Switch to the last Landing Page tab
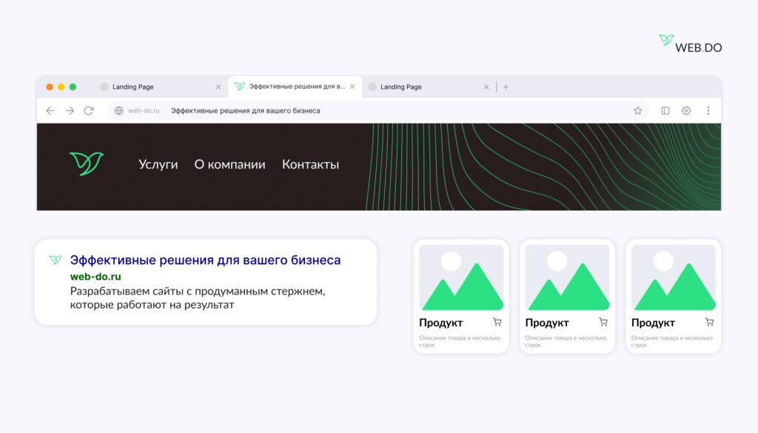Image resolution: width=758 pixels, height=433 pixels. coord(429,87)
